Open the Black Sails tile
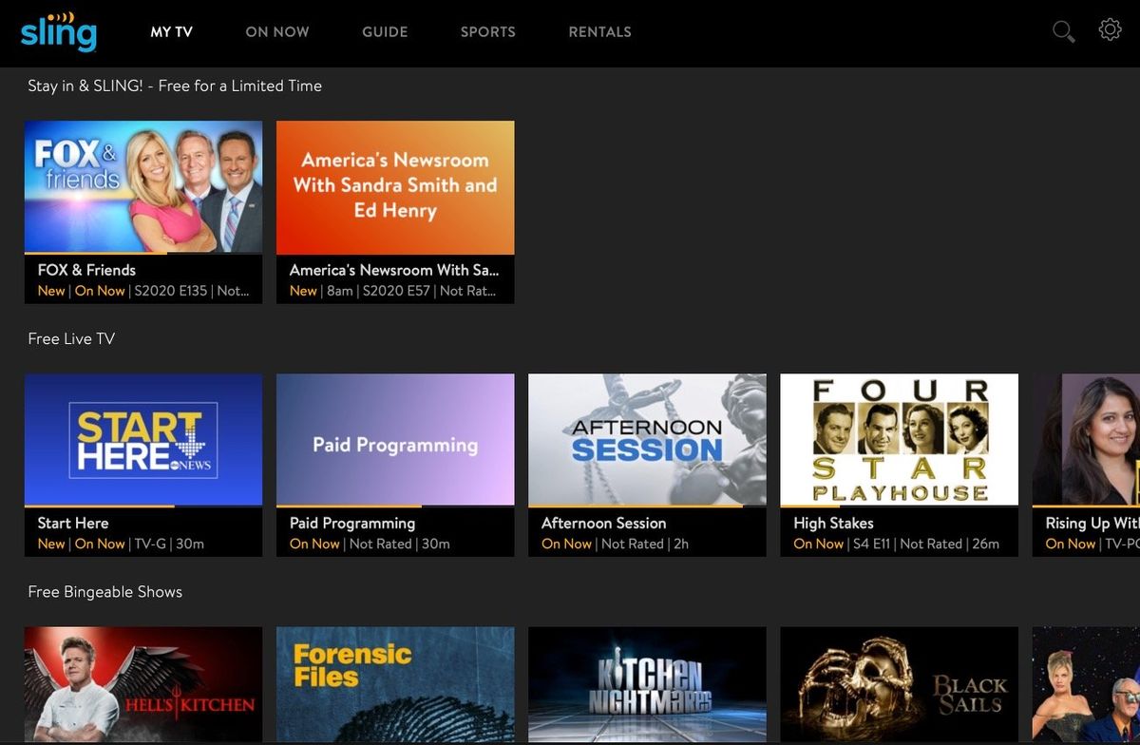The width and height of the screenshot is (1140, 745). [898, 684]
